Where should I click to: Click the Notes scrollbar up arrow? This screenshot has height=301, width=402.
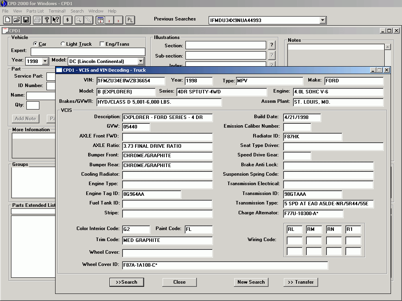coord(388,47)
